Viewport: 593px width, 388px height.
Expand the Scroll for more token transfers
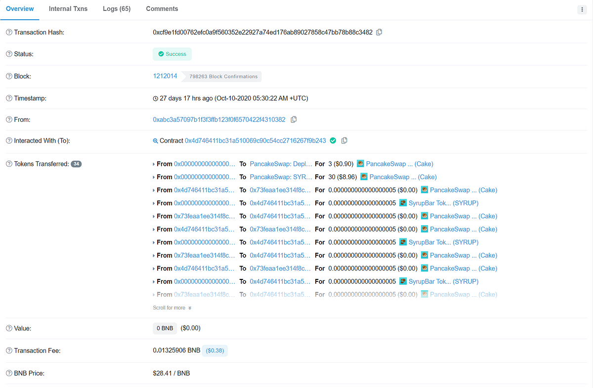(x=171, y=307)
